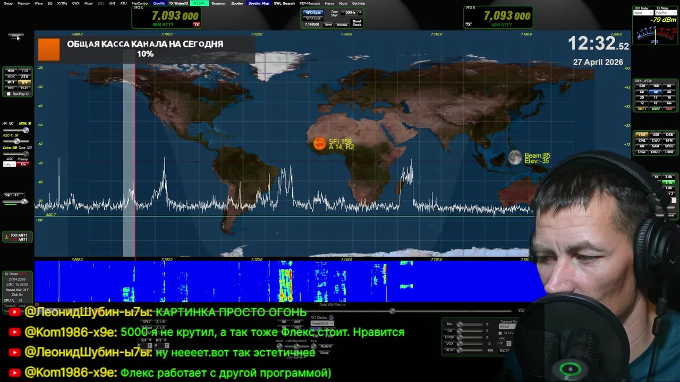
Task: Toggle the red TX indicator on VFO A
Action: tap(196, 24)
